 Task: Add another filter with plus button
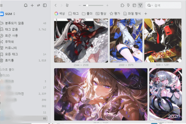146,14
